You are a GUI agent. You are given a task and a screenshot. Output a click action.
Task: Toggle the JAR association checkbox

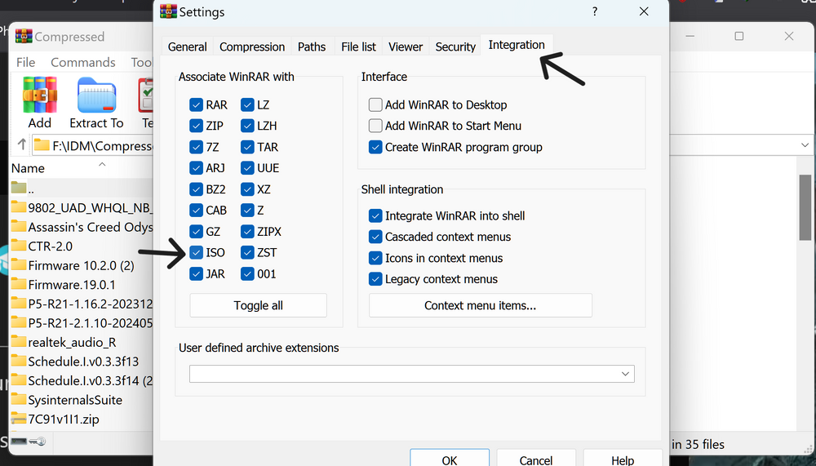click(196, 274)
